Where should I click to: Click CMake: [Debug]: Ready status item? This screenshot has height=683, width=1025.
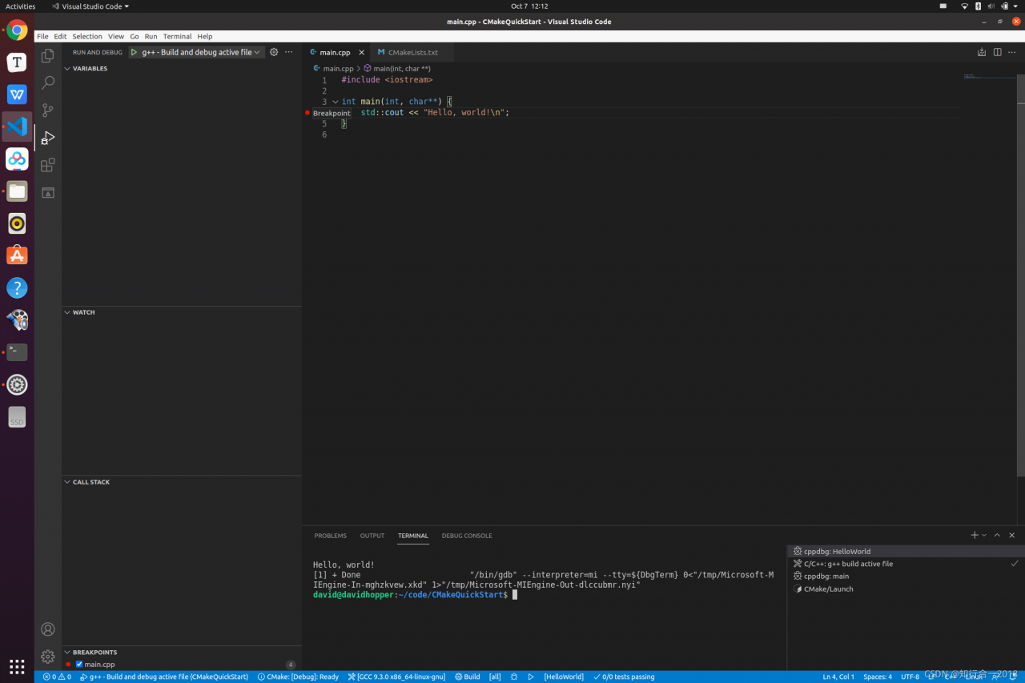298,677
